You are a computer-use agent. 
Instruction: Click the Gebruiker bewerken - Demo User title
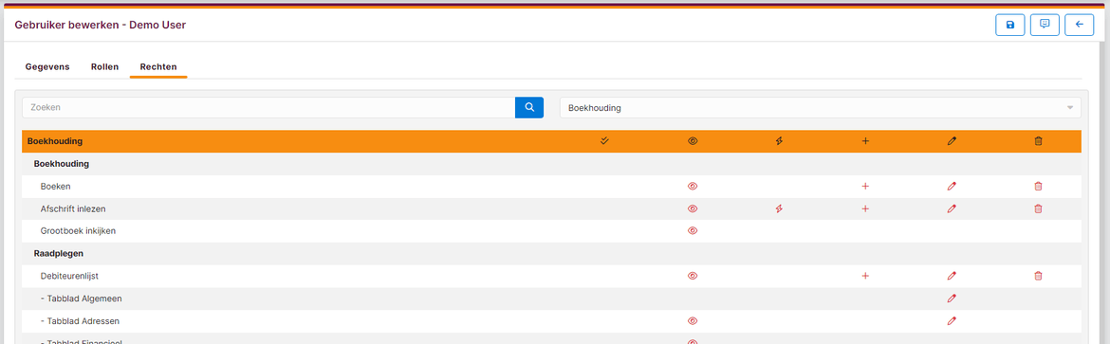[100, 25]
